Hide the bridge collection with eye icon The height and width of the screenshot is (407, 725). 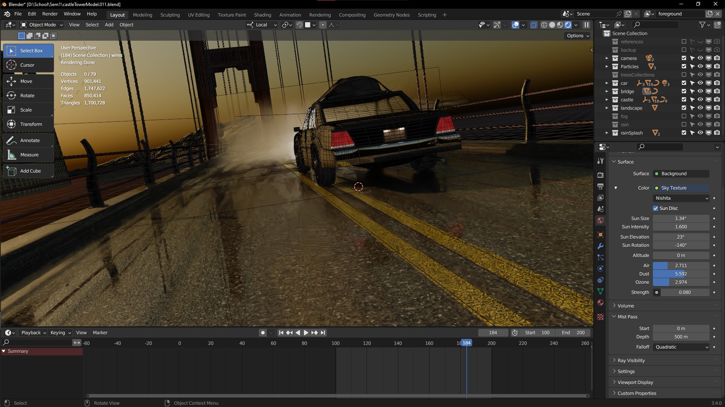point(700,92)
